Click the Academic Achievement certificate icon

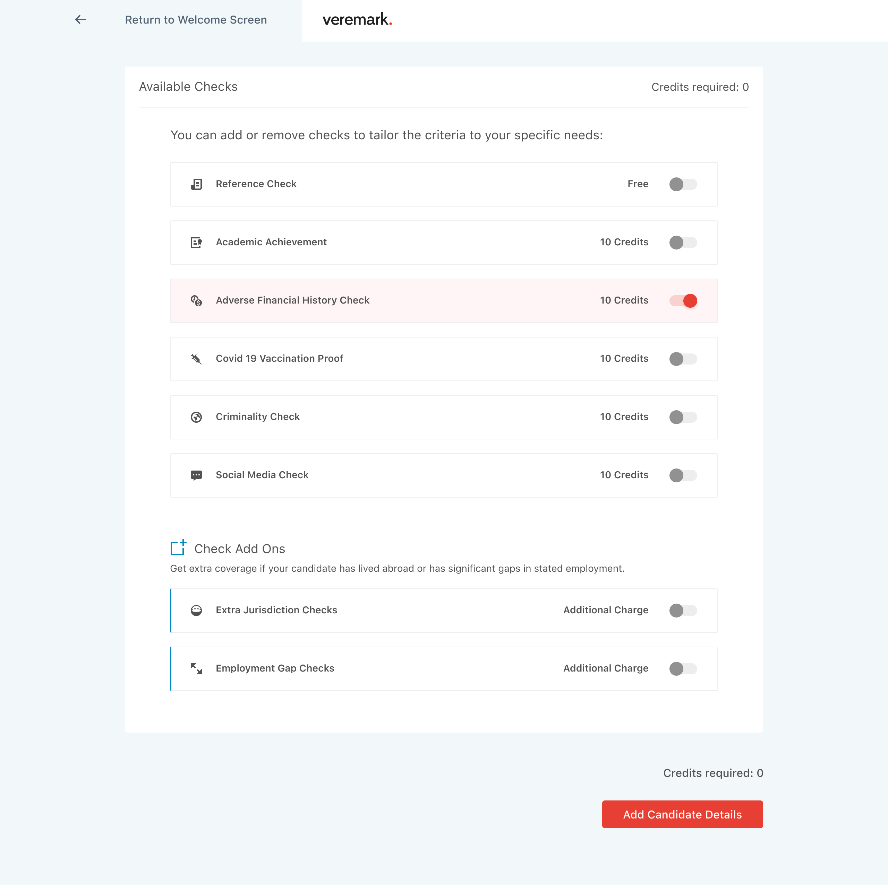[x=196, y=243]
